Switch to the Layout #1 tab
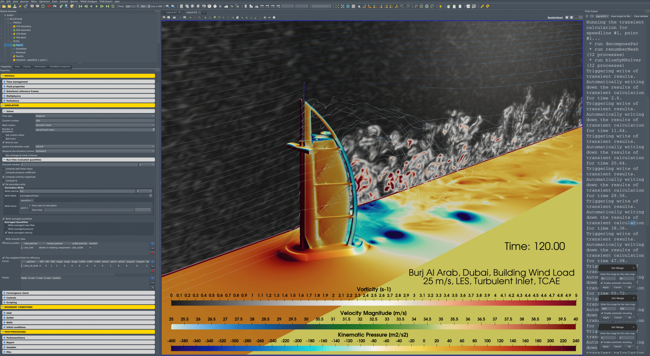650x356 pixels. point(171,12)
